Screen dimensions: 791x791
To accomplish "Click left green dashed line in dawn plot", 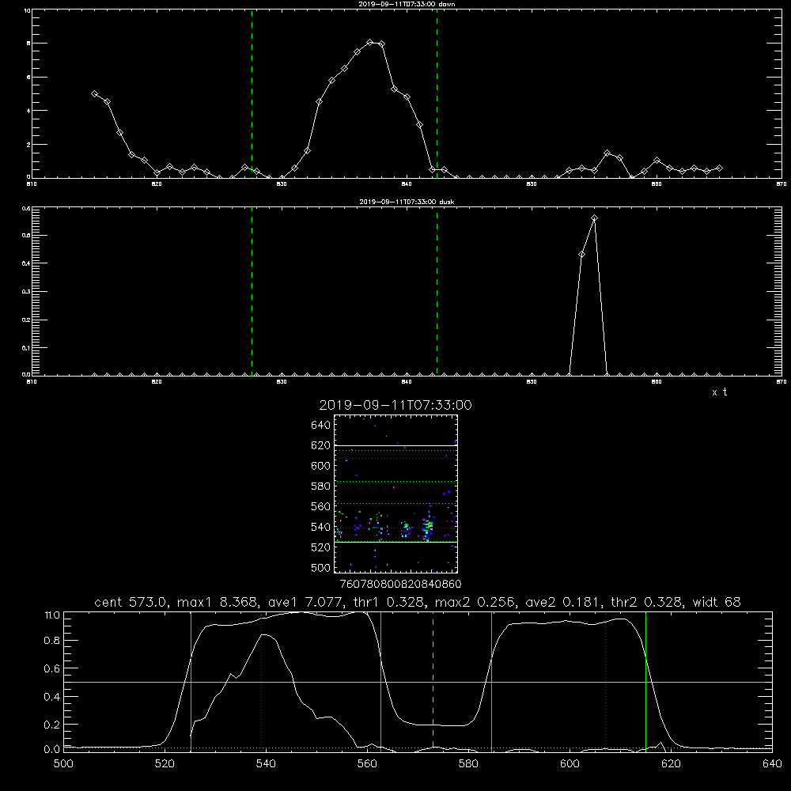I will [x=252, y=93].
